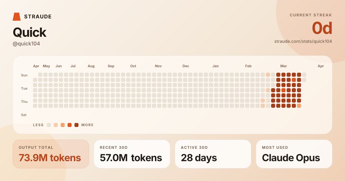The height and width of the screenshot is (181, 345).
Task: Open the straude.com/stats/quick104 link
Action: [303, 41]
